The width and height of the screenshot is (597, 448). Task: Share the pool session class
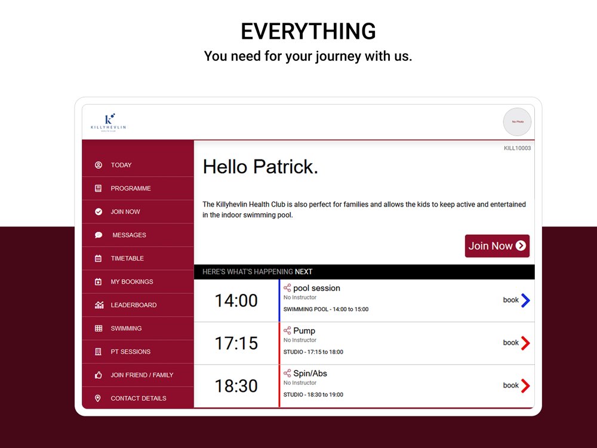(x=287, y=288)
